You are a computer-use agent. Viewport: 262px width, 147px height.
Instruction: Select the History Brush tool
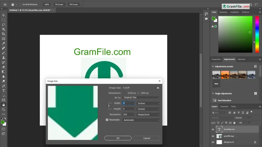(x=4, y=62)
